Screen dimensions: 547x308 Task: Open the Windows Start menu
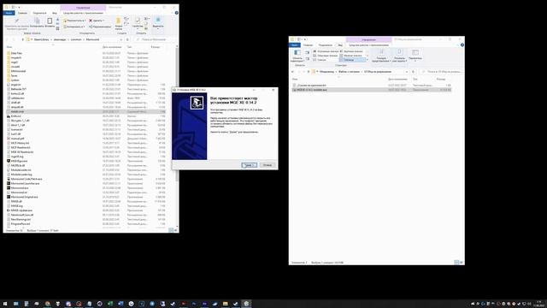tap(5, 304)
